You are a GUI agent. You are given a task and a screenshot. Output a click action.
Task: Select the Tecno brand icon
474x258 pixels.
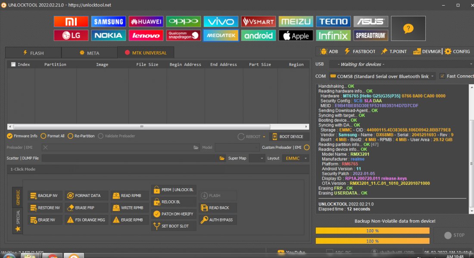(x=334, y=21)
